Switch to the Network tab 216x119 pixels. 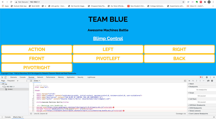pos(40,77)
